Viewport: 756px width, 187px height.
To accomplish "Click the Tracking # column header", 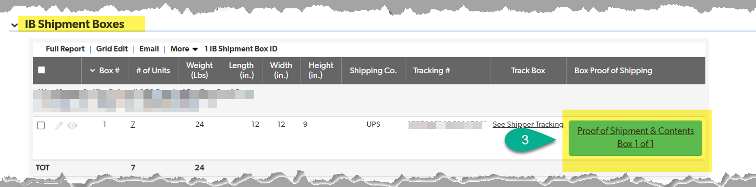I will tap(431, 70).
